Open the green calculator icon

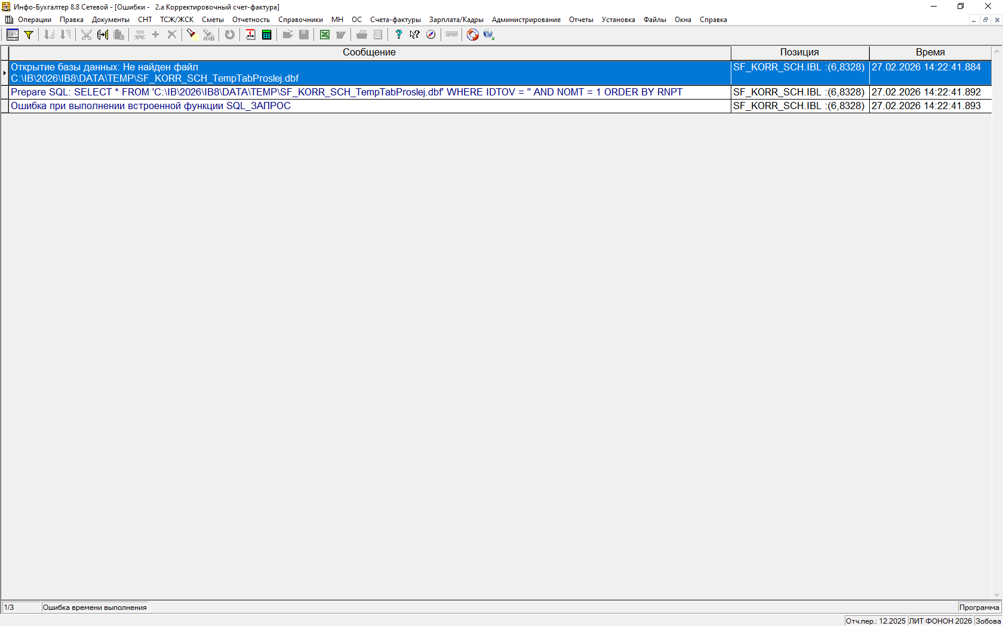point(267,35)
